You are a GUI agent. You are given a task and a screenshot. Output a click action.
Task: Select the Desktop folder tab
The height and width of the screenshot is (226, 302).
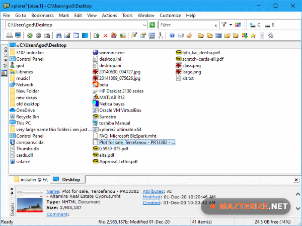67,179
